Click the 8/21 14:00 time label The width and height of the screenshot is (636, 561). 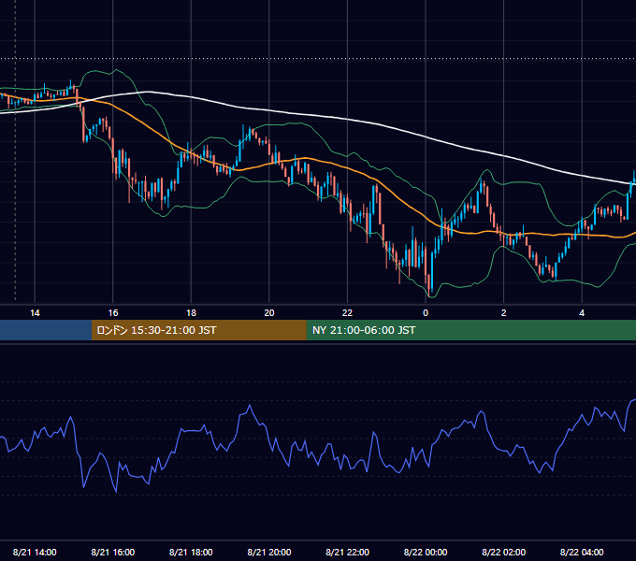[35, 552]
